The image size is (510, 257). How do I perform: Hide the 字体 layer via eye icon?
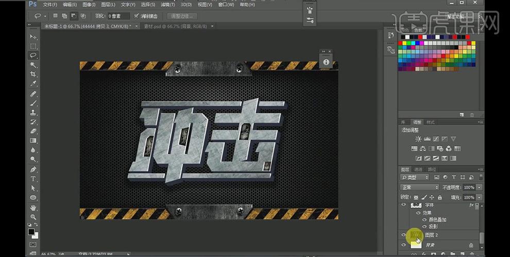404,205
